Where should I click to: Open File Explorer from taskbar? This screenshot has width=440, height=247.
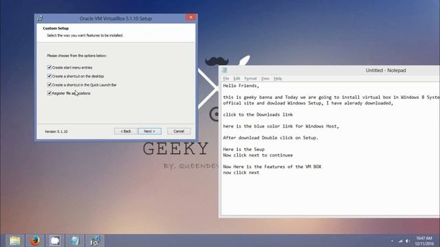click(15, 241)
